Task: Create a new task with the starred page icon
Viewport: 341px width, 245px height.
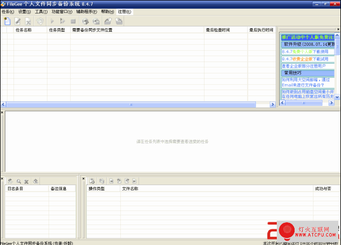Action: 7,21
